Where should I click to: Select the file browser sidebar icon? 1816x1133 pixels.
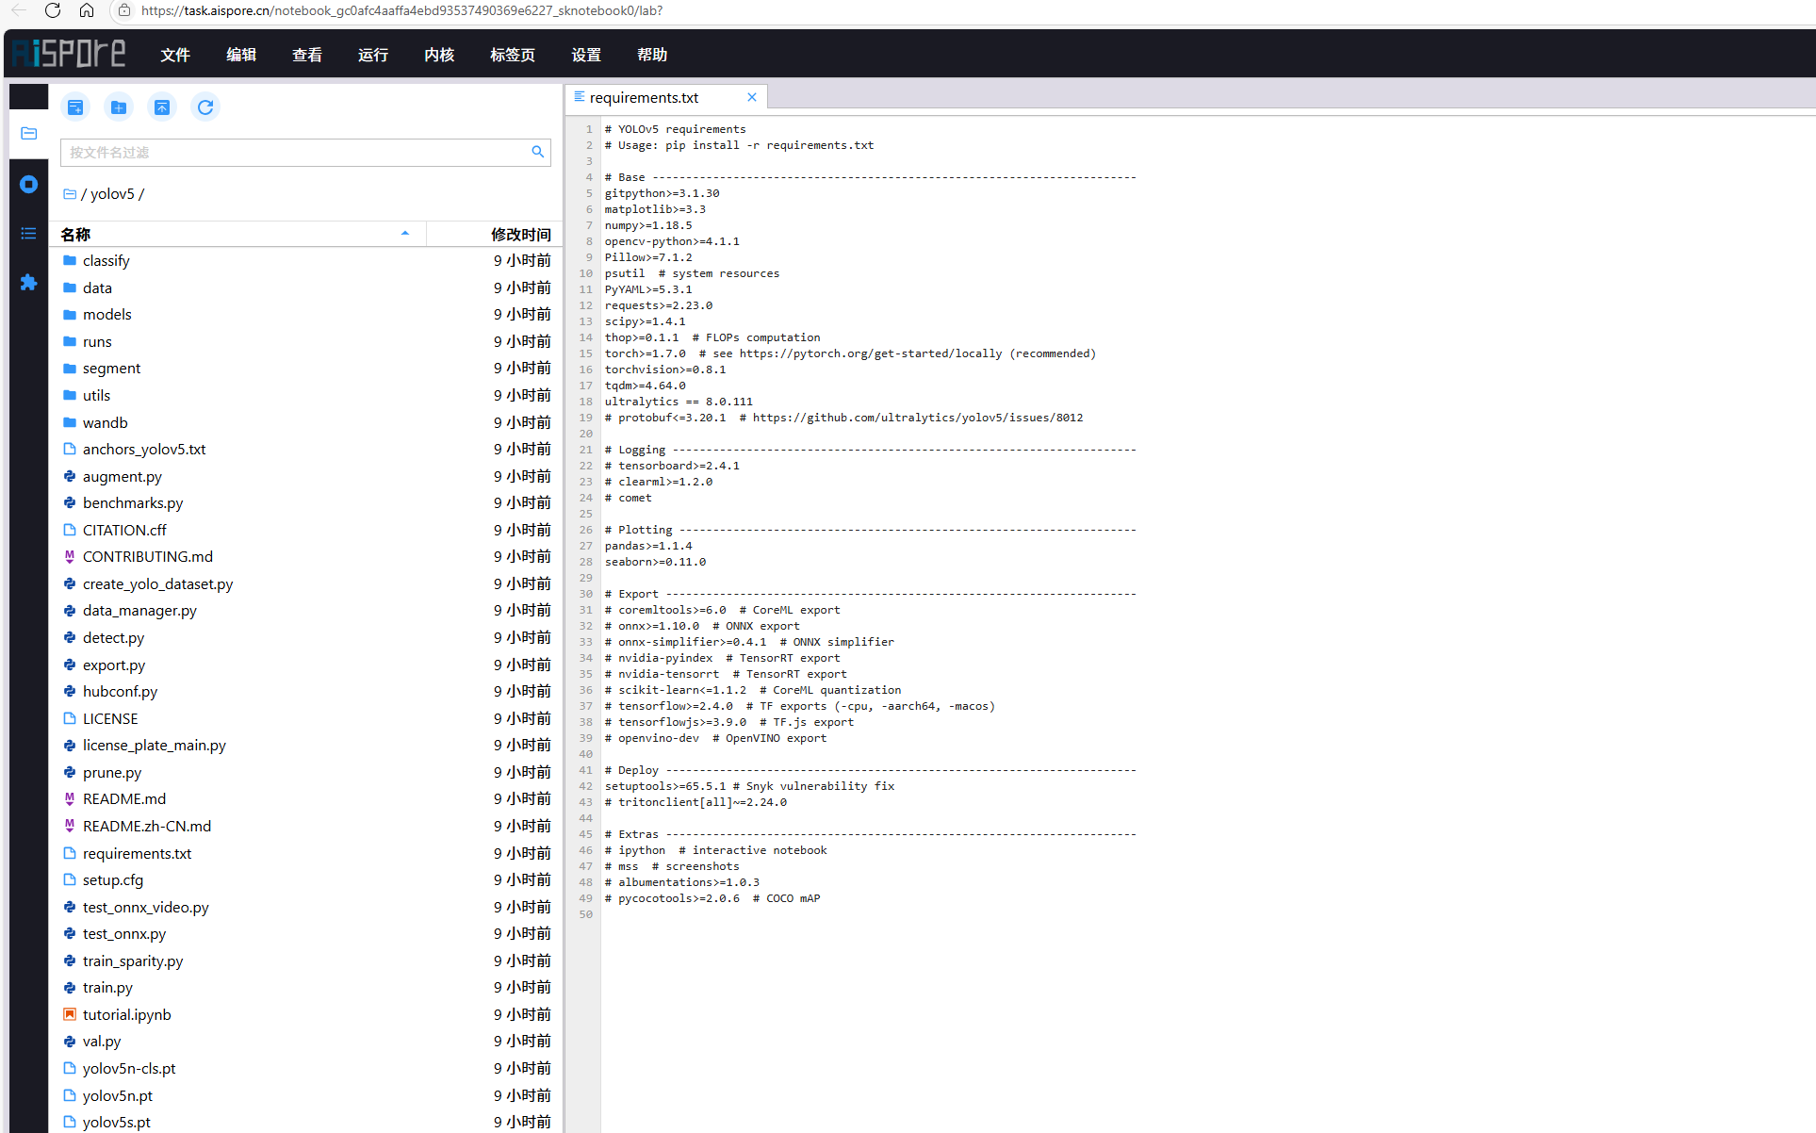pyautogui.click(x=28, y=134)
